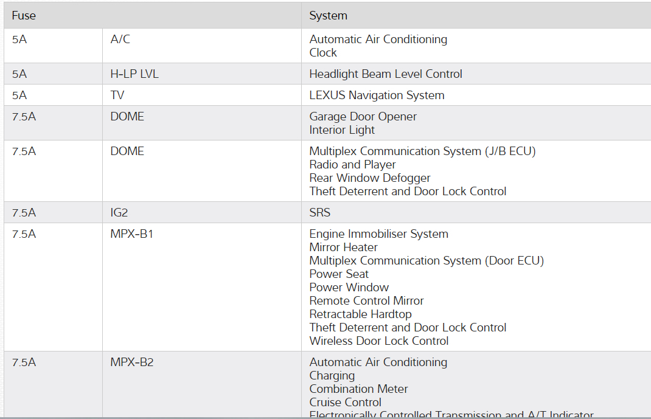The width and height of the screenshot is (651, 419).
Task: Select the Radio and Player entry
Action: tap(352, 165)
